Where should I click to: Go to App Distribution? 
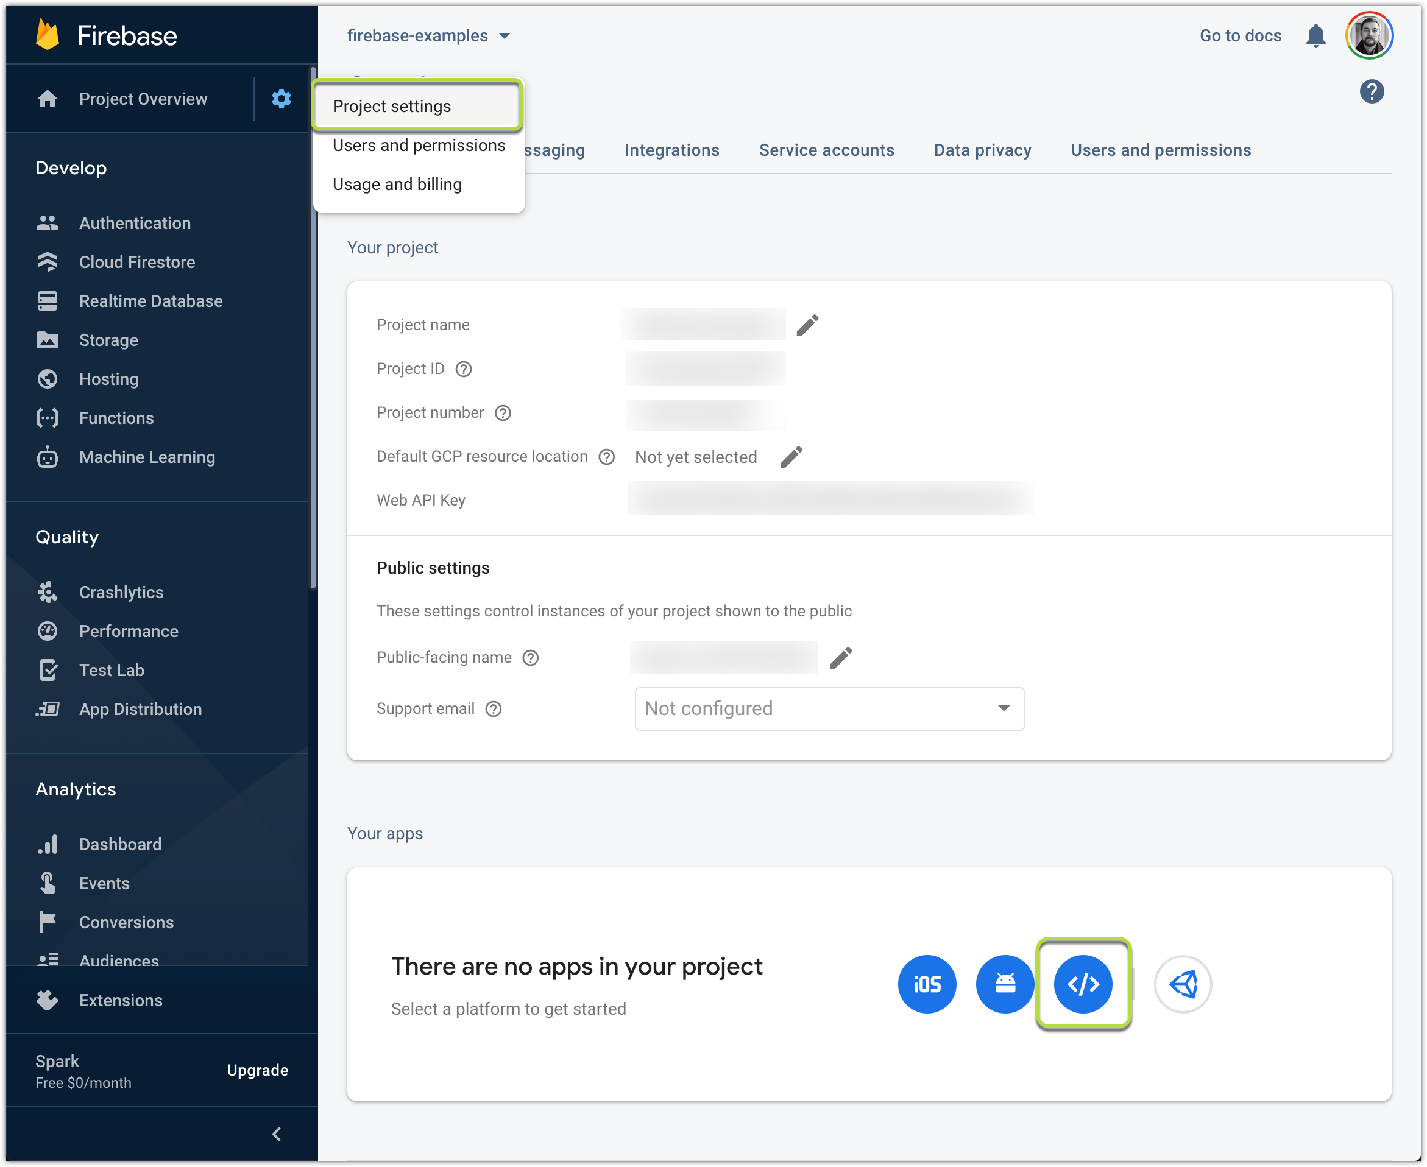coord(140,709)
